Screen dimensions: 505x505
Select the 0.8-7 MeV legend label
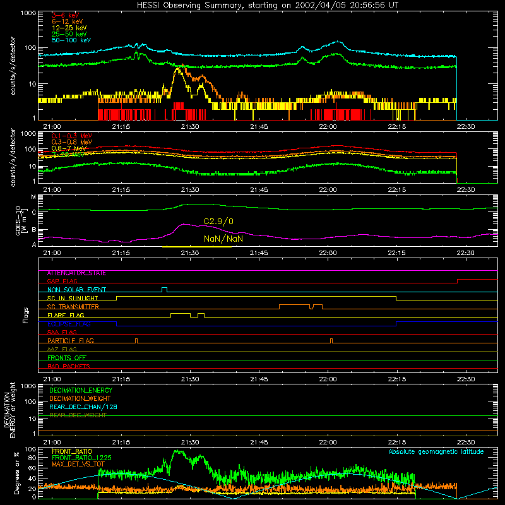69,148
